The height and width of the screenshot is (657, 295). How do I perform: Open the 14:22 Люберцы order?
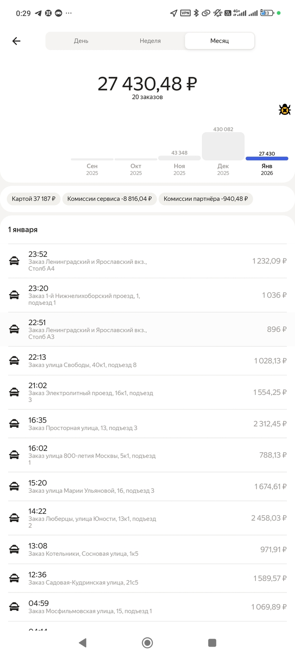(147, 518)
